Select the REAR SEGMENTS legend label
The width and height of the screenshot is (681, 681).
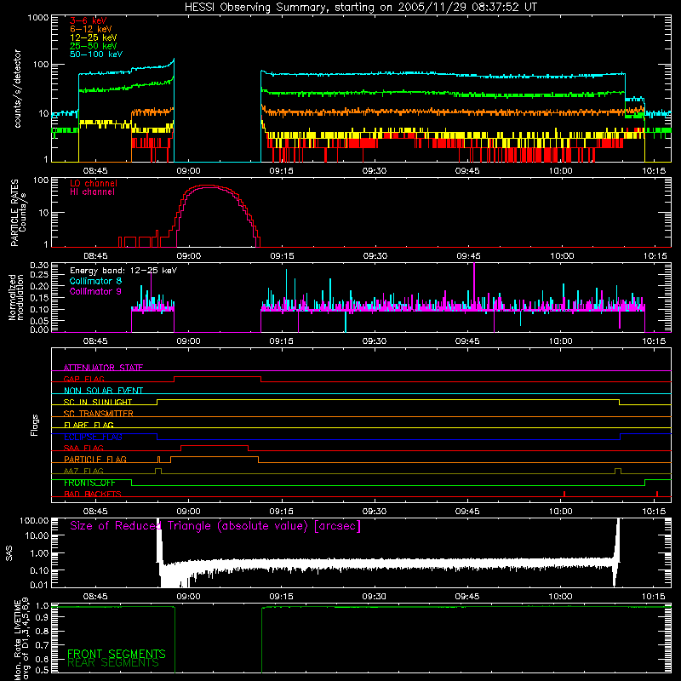[113, 662]
